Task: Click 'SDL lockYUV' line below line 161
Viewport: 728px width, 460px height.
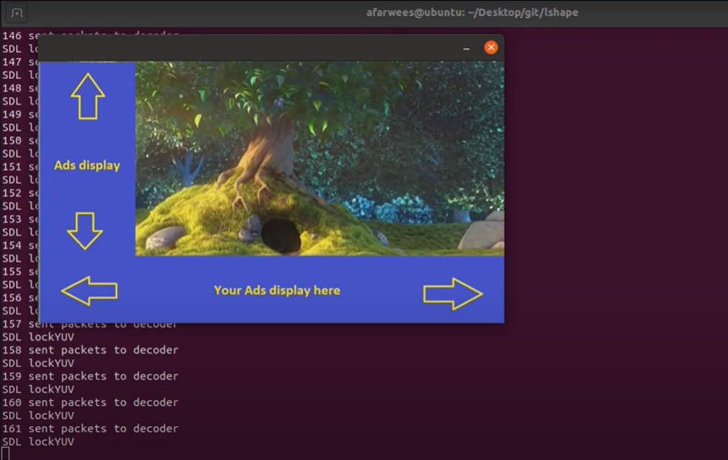Action: 38,441
